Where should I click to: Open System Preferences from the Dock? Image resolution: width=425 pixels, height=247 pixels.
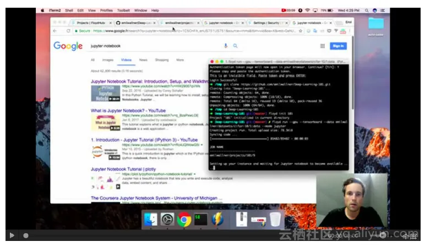(x=167, y=219)
